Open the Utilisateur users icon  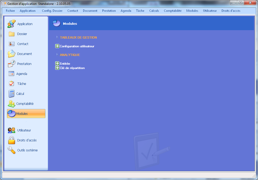[x=12, y=130]
